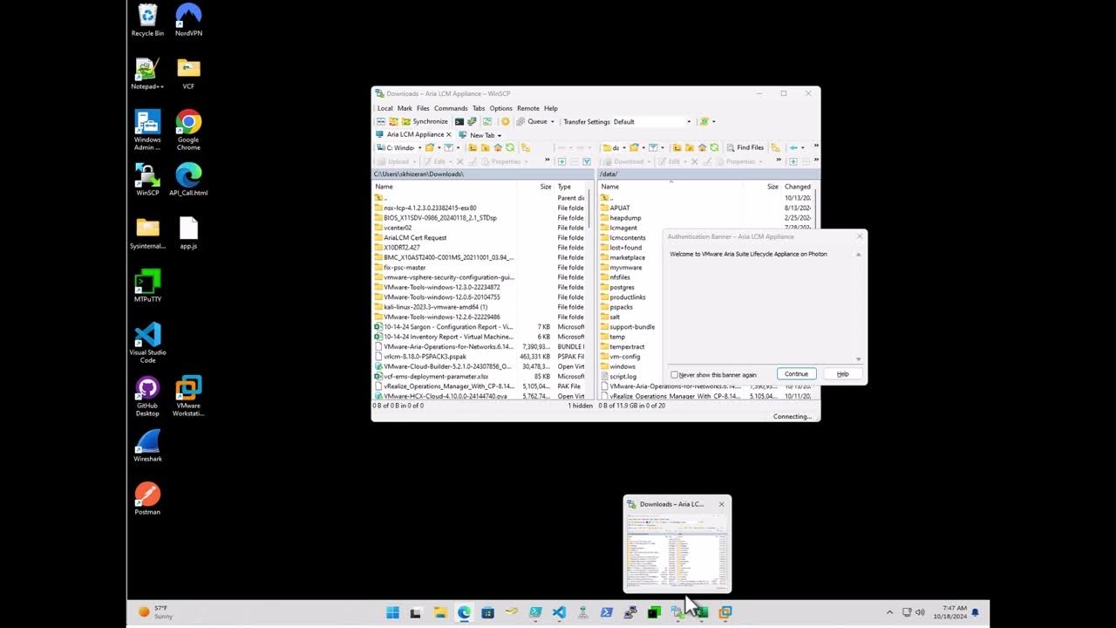Close the Aria LCM Appliance session tab
The height and width of the screenshot is (628, 1116).
tap(449, 134)
